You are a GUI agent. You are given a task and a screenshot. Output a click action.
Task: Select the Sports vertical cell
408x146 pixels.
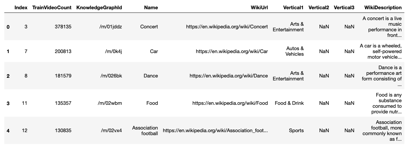(296, 131)
